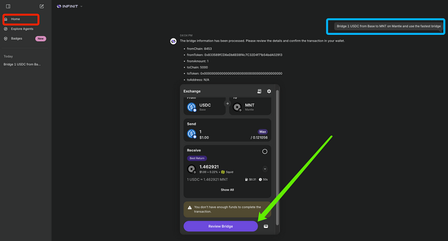Screen dimensions: 448x241
Task: Click the swap direction arrow
Action: [227, 104]
